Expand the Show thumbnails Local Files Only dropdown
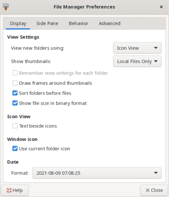The height and width of the screenshot is (197, 169). tap(137, 61)
